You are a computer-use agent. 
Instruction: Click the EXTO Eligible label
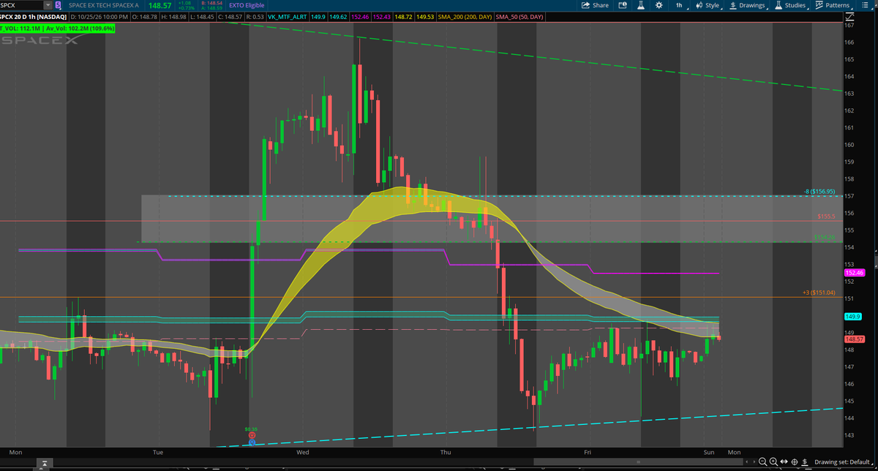point(247,5)
